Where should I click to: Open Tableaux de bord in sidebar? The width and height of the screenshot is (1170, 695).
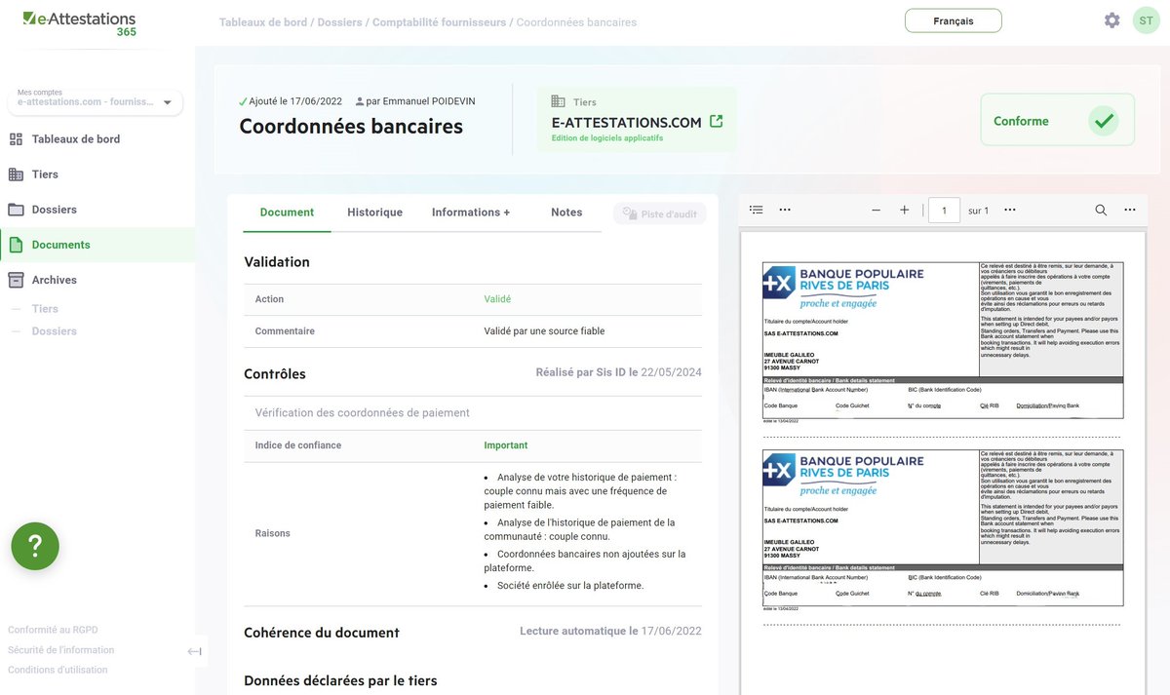tap(76, 139)
